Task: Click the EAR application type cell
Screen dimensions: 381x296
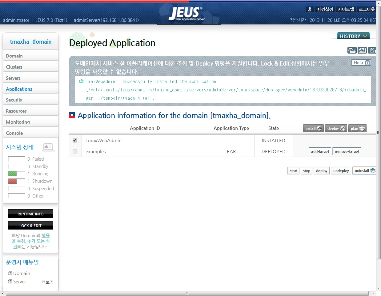Action: pyautogui.click(x=231, y=151)
